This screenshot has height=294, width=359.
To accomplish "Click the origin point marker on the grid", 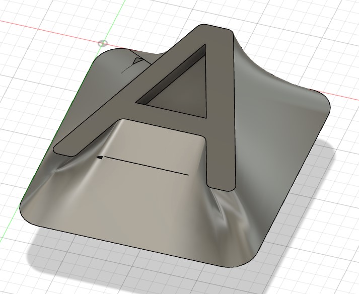I will point(103,43).
